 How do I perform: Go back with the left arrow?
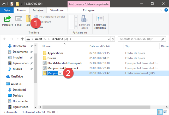pyautogui.click(x=5, y=39)
